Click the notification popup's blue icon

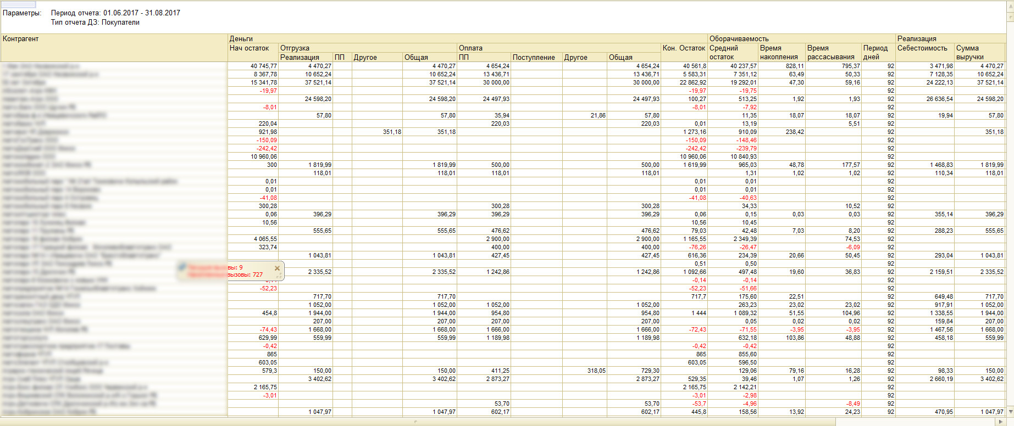coord(182,267)
